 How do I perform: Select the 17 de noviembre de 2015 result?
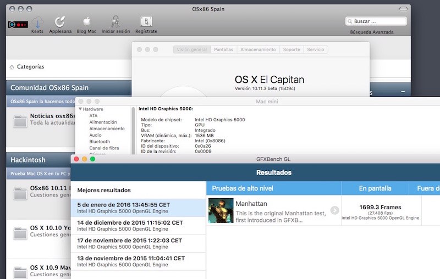click(x=139, y=244)
